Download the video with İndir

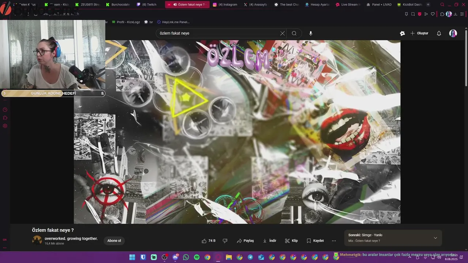tap(269, 241)
